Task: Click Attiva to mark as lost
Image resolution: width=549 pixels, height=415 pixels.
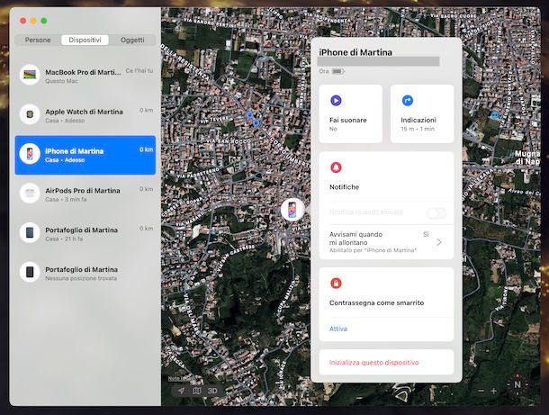Action: [338, 329]
